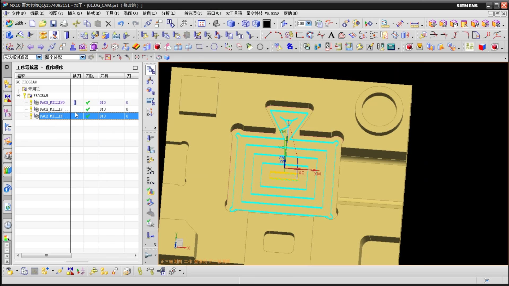Collapse the PROGRAM tree node

click(x=18, y=96)
